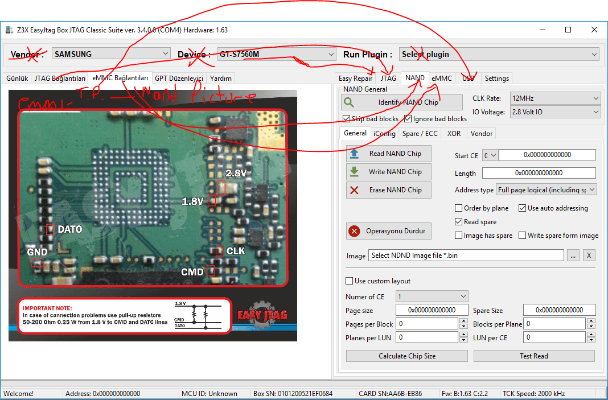Screen dimensions: 608x400
Task: Increase the Planes per LUN value
Action: (463, 335)
